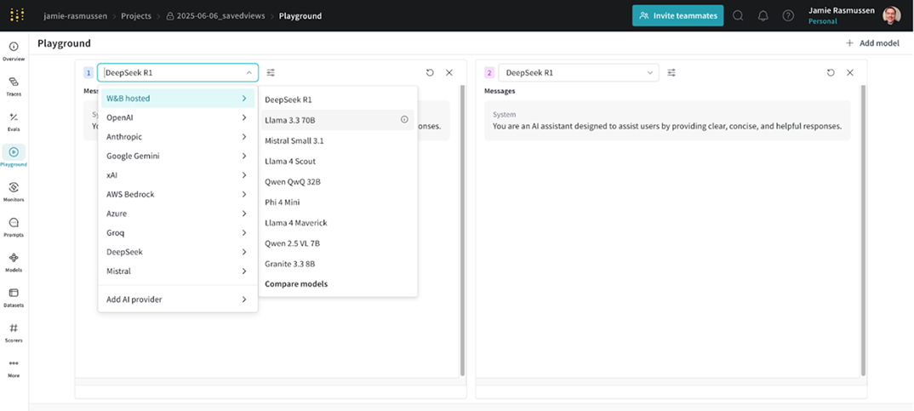Click the panel 2 System message box

click(x=667, y=121)
